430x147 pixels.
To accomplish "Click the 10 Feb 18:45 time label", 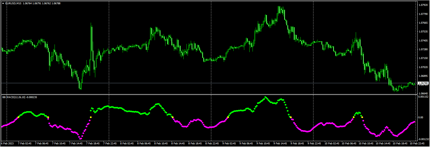I will [x=400, y=144].
